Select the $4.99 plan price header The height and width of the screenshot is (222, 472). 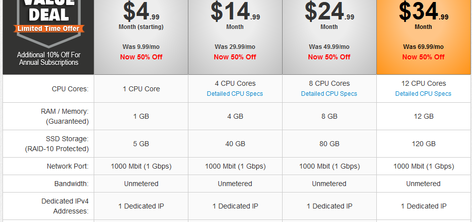tap(141, 37)
